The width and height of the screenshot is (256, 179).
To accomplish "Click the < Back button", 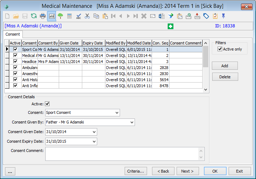I will (163, 171).
